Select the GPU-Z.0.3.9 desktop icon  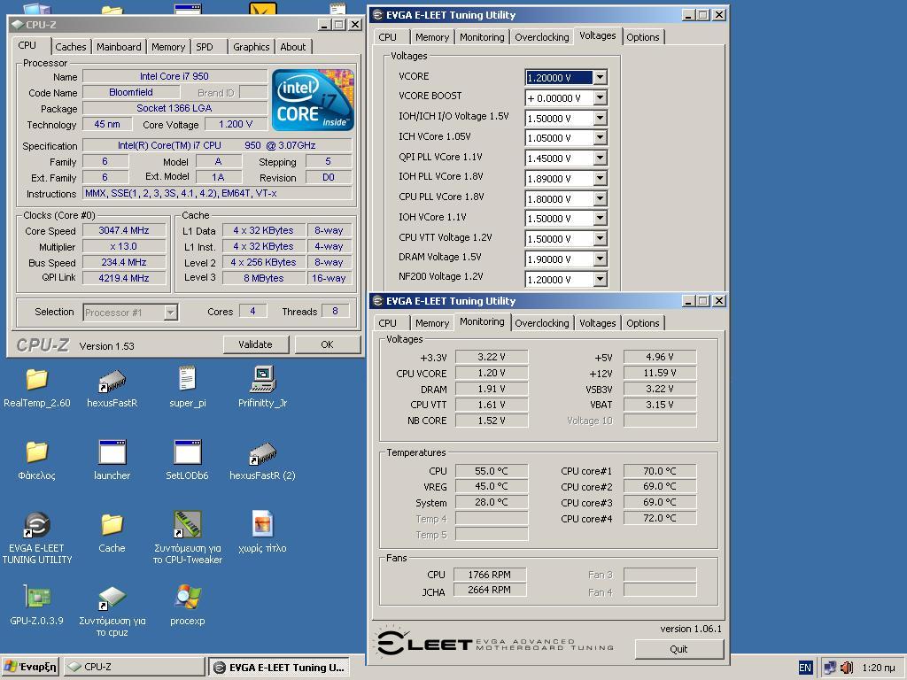(36, 597)
